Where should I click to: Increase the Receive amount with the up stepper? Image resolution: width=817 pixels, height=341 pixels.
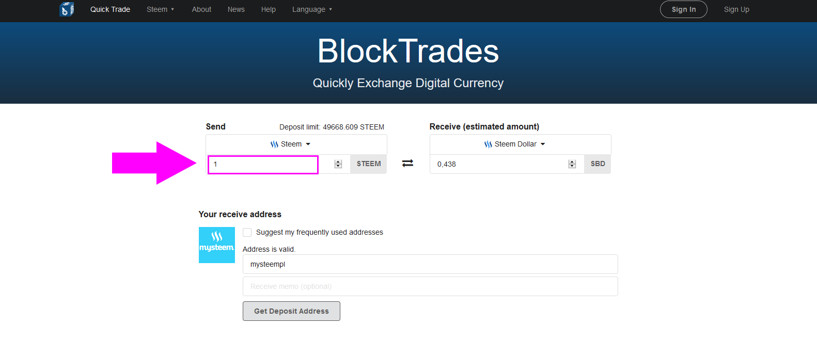tap(572, 162)
